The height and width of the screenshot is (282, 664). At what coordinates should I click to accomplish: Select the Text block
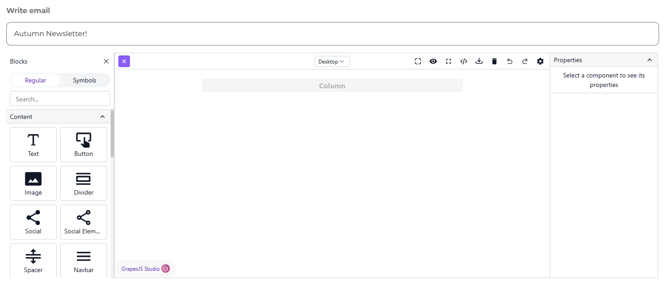pyautogui.click(x=33, y=144)
